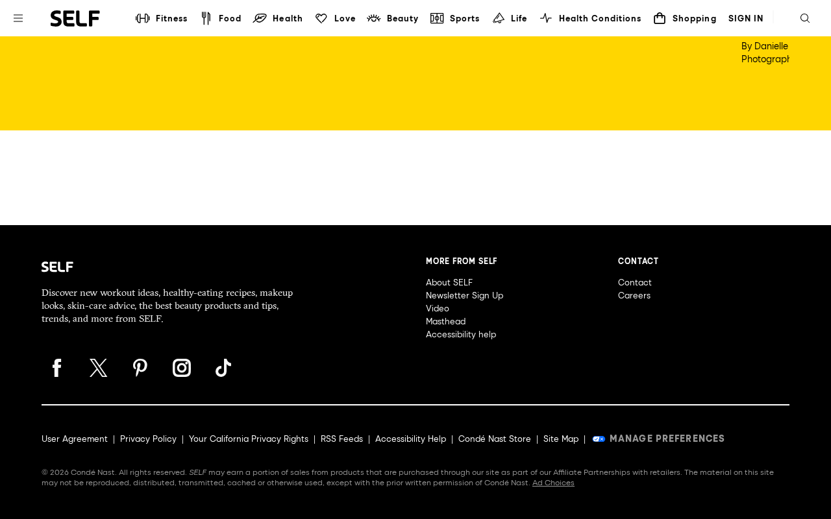Image resolution: width=831 pixels, height=519 pixels.
Task: Open SELF's Pinterest icon
Action: coord(140,368)
